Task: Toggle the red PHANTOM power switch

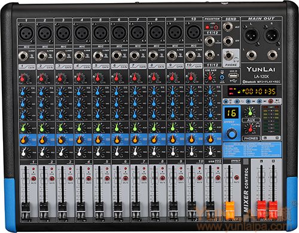Action: tap(208, 27)
